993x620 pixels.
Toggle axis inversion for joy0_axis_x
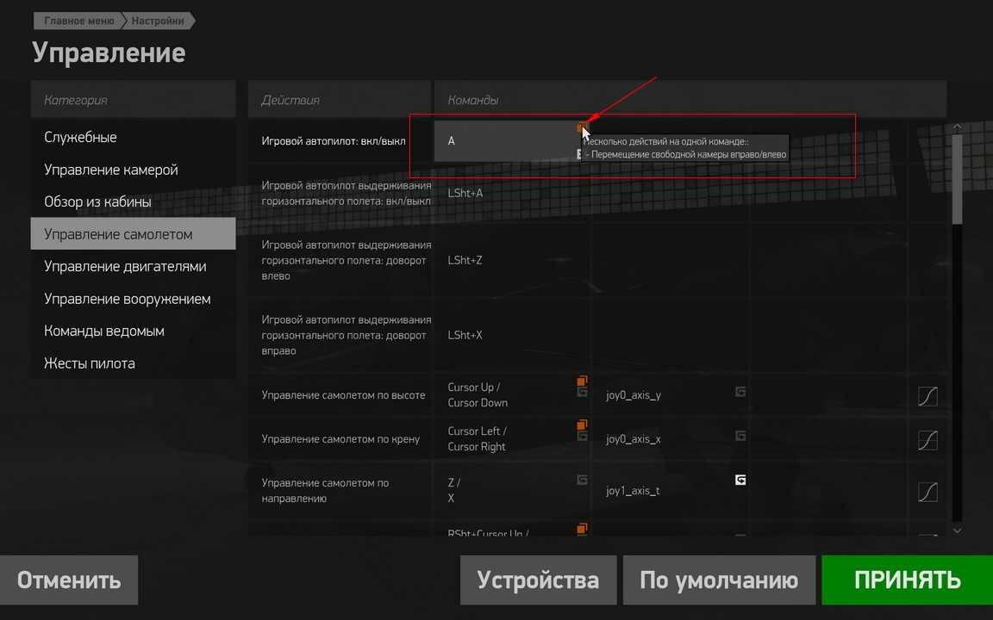(x=740, y=436)
